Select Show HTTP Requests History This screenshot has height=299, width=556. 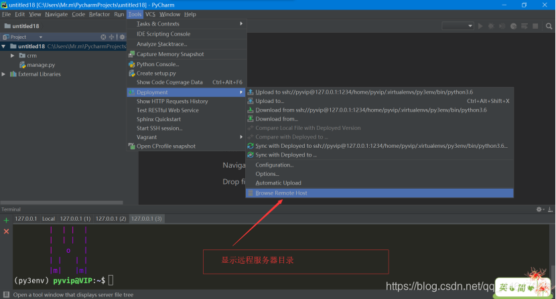pyautogui.click(x=172, y=101)
